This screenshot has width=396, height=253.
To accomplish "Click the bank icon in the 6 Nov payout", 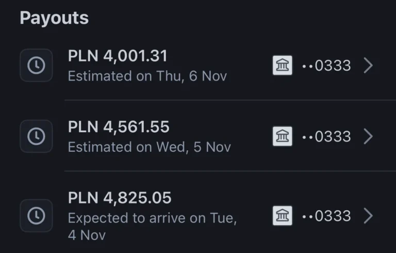I will point(283,66).
